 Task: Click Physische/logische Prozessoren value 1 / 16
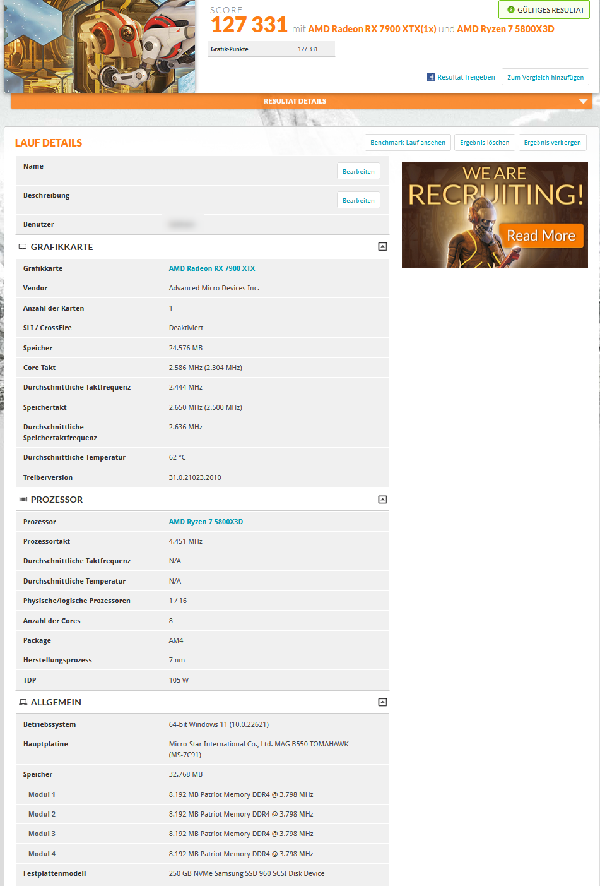[178, 601]
